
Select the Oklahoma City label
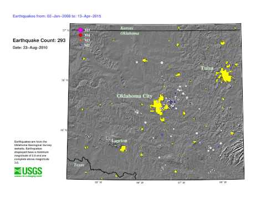tap(135, 96)
